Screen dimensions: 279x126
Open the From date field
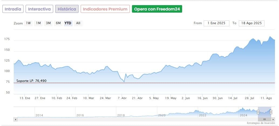click(x=216, y=23)
